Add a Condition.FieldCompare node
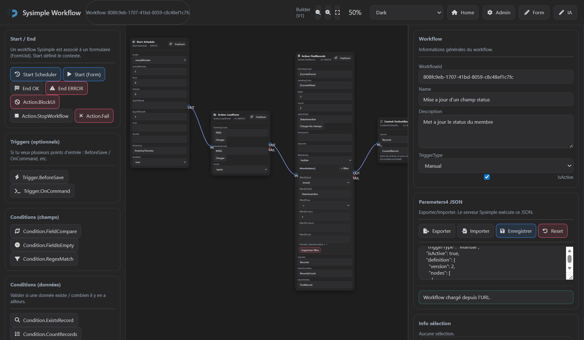This screenshot has height=340, width=584. pyautogui.click(x=46, y=231)
